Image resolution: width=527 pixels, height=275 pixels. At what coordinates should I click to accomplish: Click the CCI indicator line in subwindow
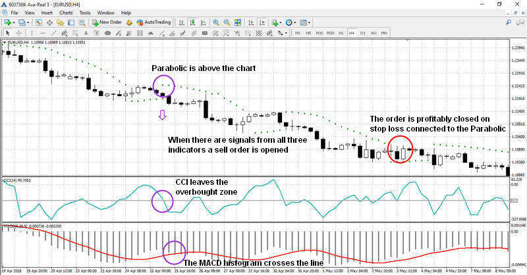(x=263, y=186)
